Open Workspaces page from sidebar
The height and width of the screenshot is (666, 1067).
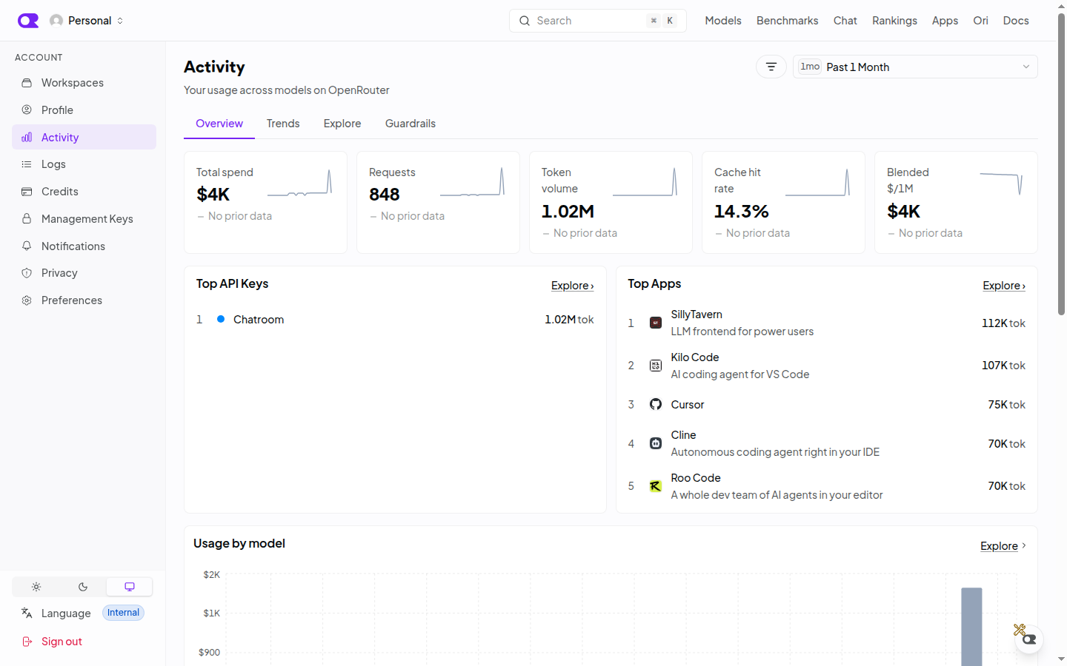(84, 83)
